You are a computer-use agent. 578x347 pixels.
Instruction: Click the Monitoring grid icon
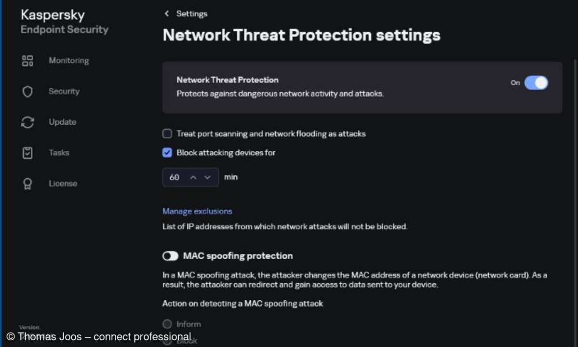27,60
